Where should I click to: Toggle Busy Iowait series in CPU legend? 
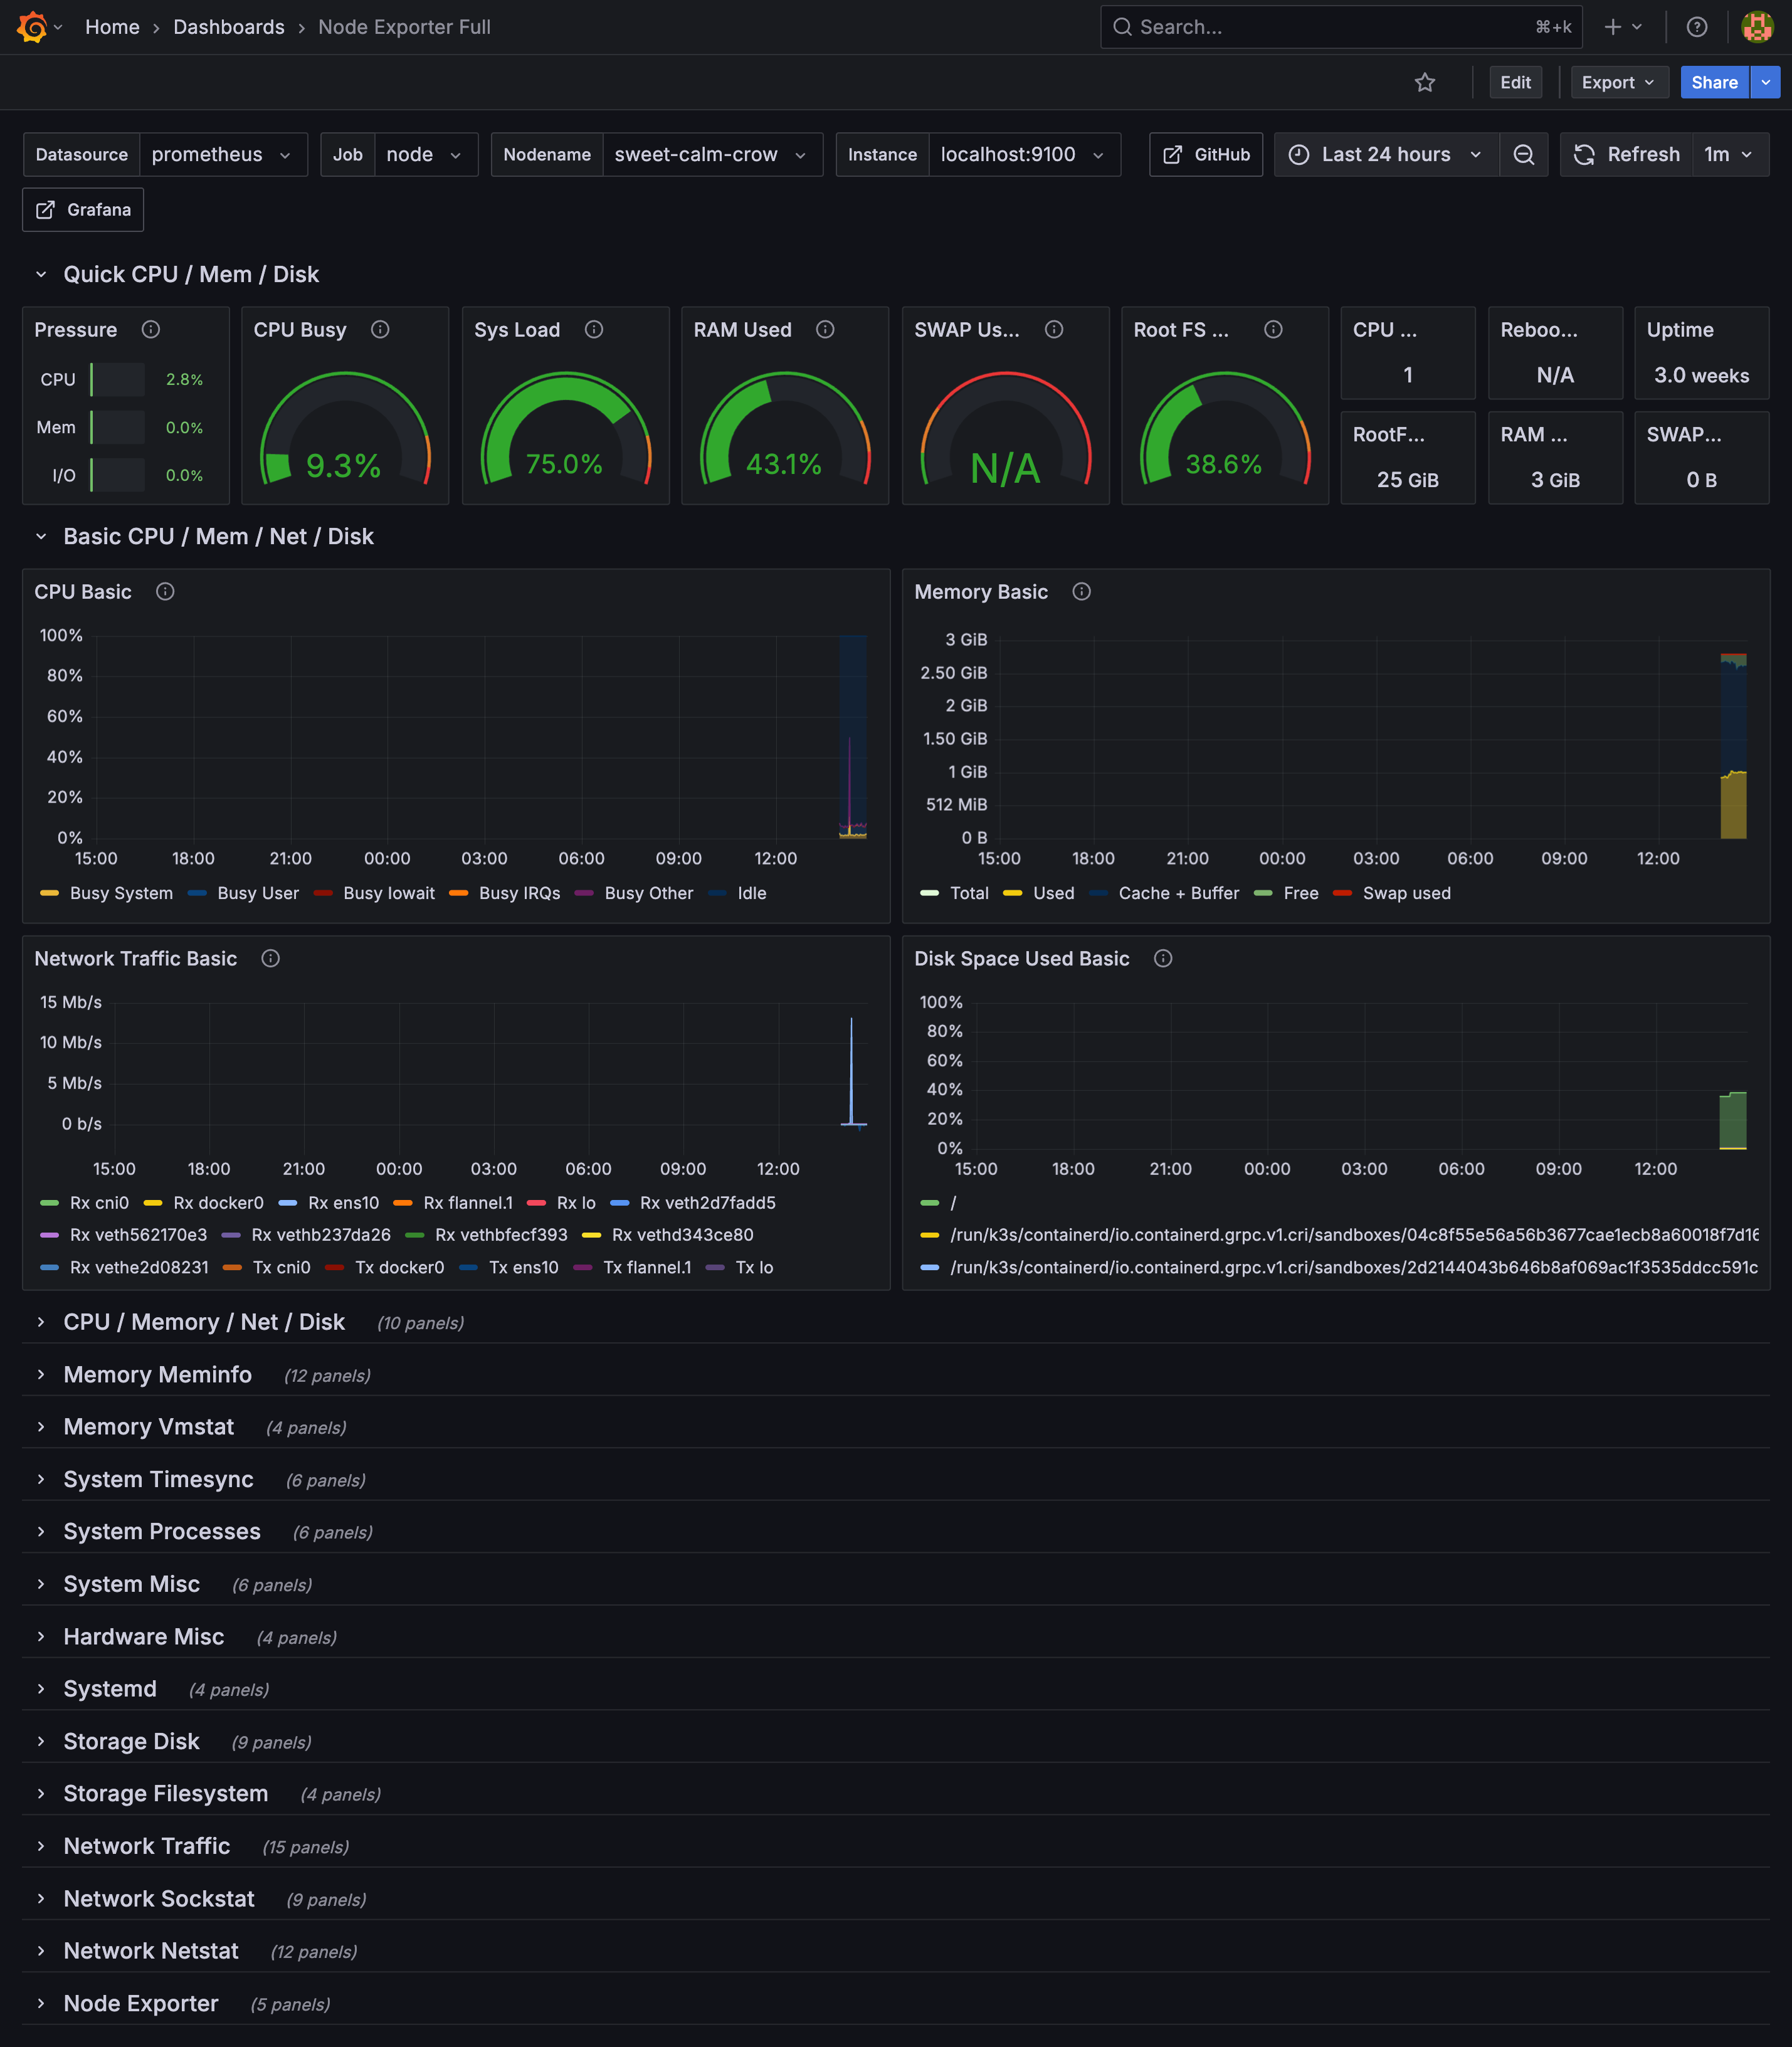tap(388, 893)
